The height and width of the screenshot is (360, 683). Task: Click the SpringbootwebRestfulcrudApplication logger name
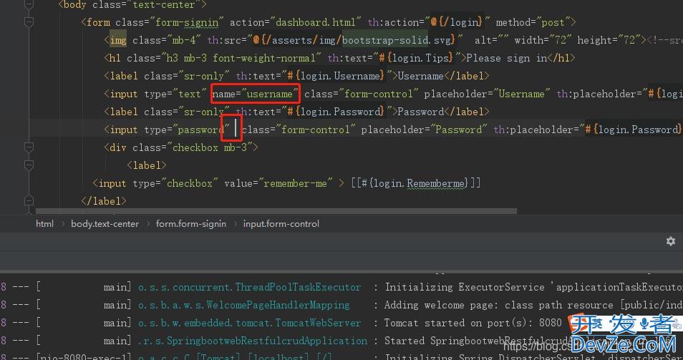[x=253, y=341]
